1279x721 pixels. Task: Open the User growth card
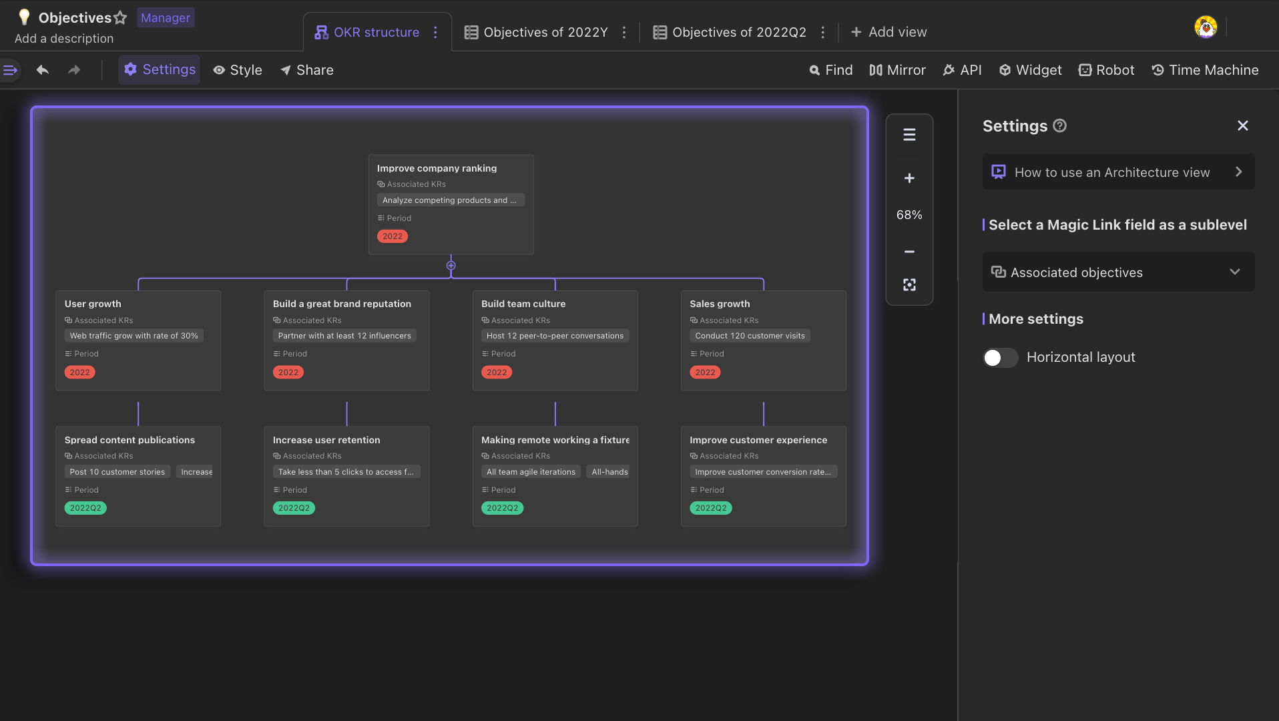138,340
